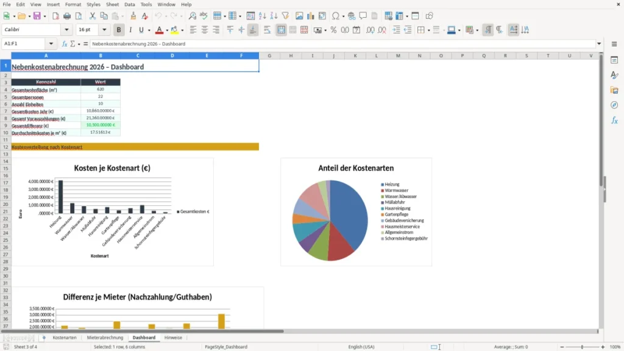The width and height of the screenshot is (624, 351).
Task: Open sidebar Navigator compass icon
Action: [x=614, y=105]
